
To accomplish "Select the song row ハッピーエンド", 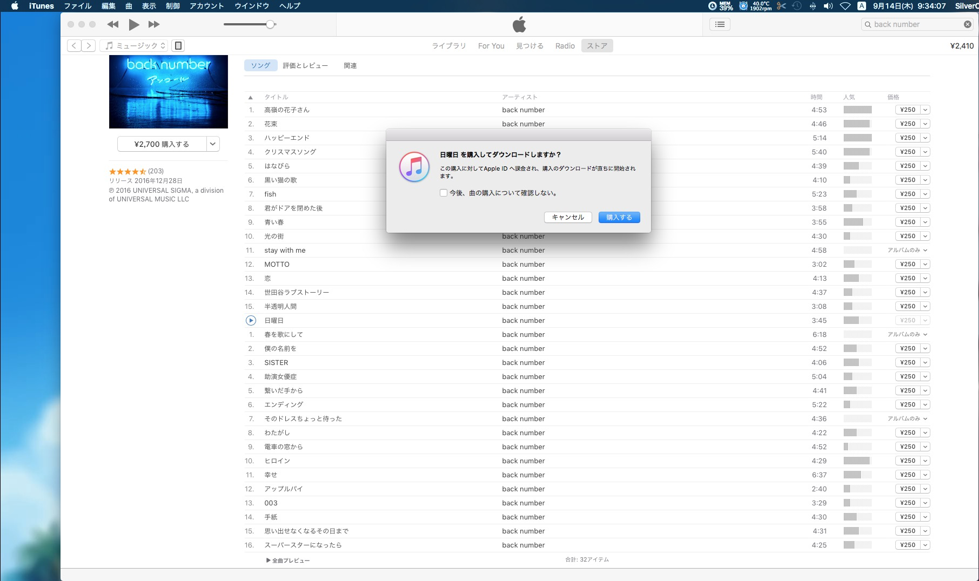I will coord(587,138).
